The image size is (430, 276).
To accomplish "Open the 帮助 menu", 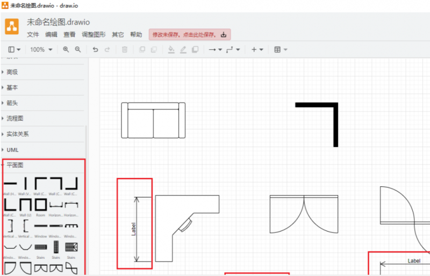I will tap(136, 34).
